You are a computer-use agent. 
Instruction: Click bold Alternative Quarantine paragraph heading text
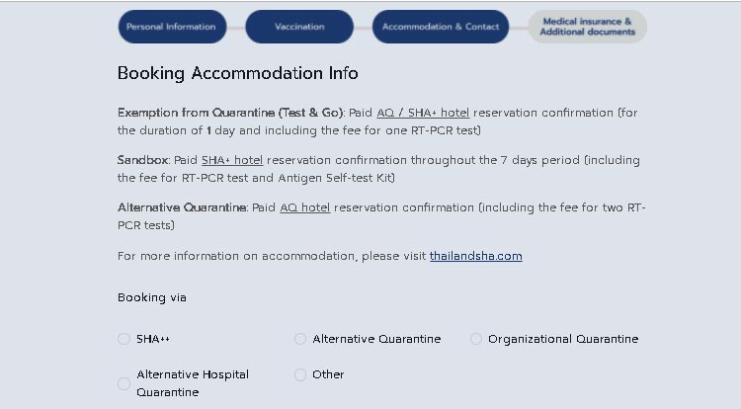pos(182,207)
